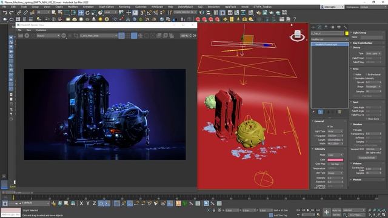Click Add Time Tag in status bar

point(281,216)
